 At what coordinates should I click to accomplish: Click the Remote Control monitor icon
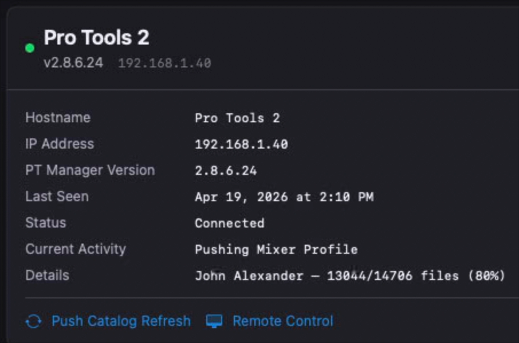(x=214, y=321)
